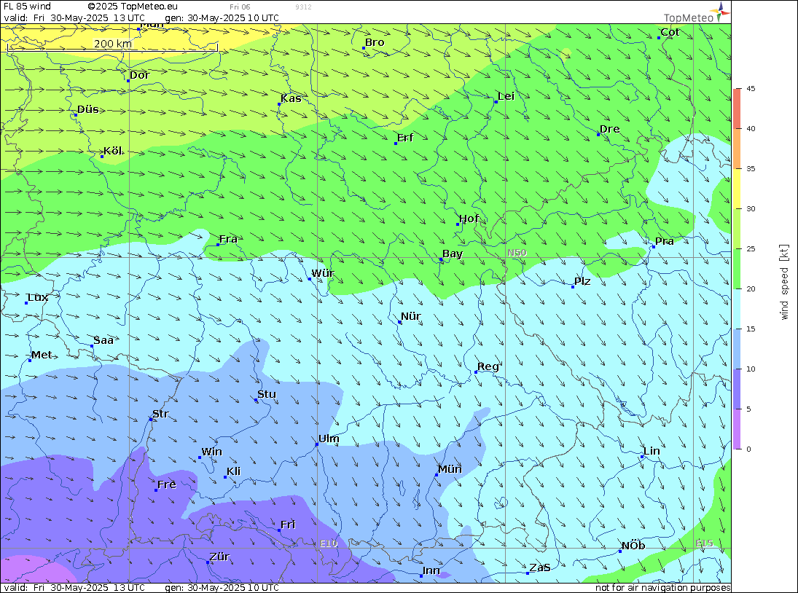Select the FL 85 wind title
This screenshot has width=798, height=593.
click(x=28, y=7)
